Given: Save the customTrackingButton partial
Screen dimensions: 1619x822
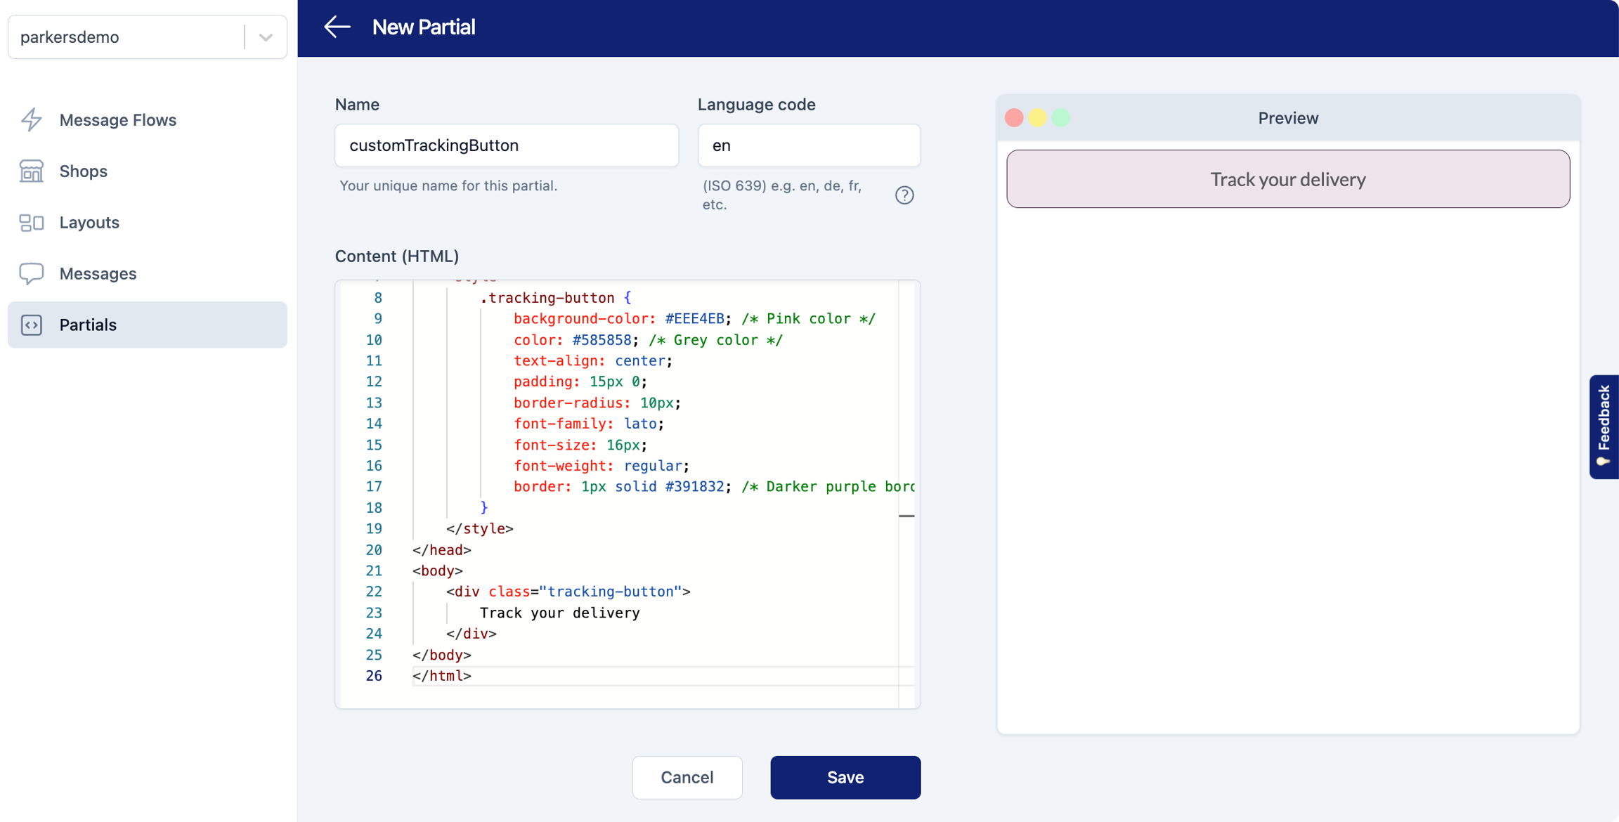Looking at the screenshot, I should (x=845, y=777).
